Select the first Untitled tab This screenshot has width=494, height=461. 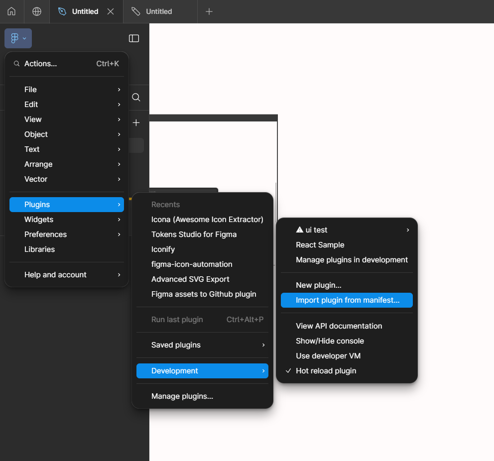tap(85, 11)
